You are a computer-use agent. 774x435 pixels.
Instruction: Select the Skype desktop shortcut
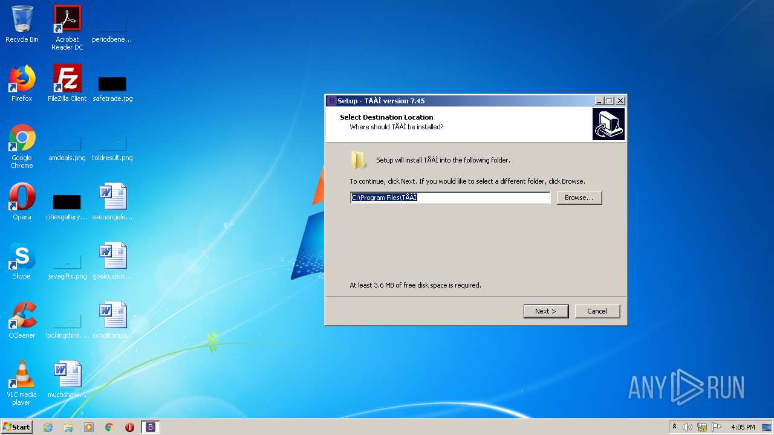pyautogui.click(x=22, y=261)
